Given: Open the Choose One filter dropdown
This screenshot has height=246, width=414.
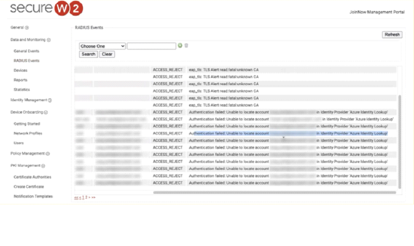Looking at the screenshot, I should click(102, 46).
